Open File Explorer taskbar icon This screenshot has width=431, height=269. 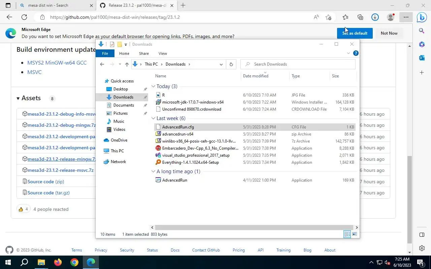(41, 262)
